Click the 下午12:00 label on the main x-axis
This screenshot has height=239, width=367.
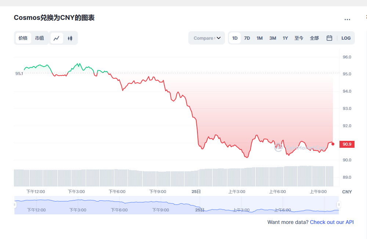(x=36, y=192)
